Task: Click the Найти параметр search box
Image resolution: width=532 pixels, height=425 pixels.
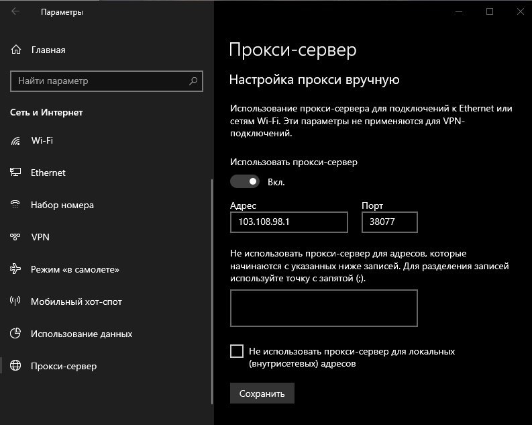Action: (107, 81)
